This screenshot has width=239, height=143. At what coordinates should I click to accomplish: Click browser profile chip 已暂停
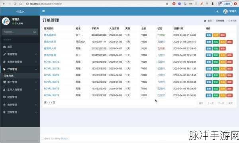pos(225,4)
